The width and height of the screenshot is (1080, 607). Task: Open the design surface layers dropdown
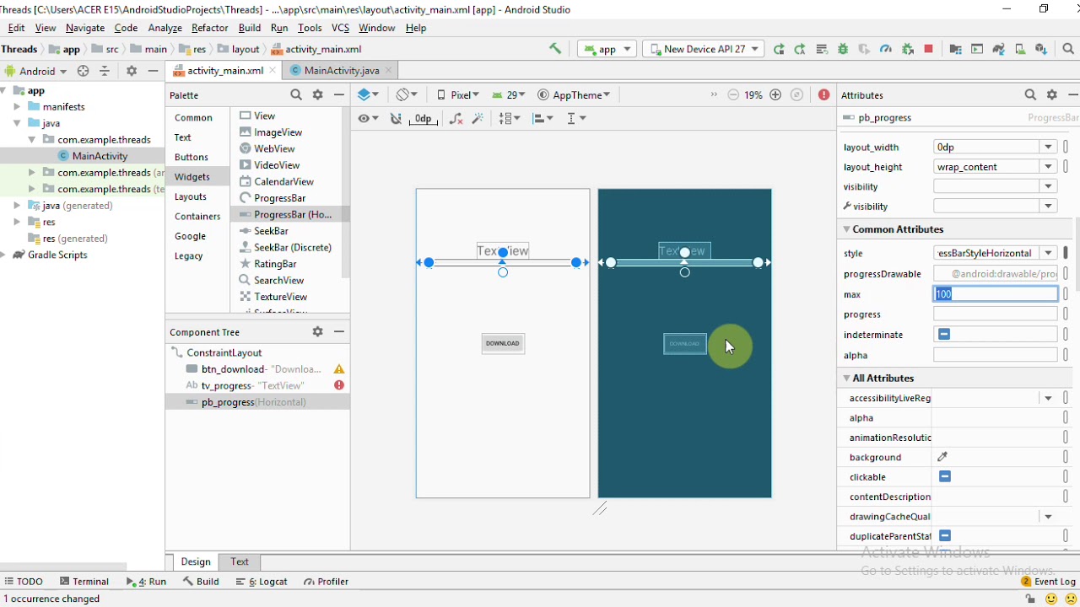tap(368, 95)
